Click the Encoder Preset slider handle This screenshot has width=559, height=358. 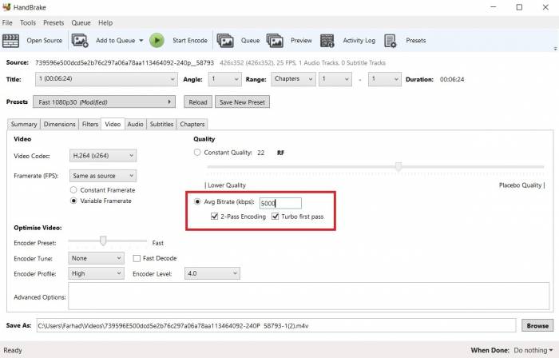coord(102,241)
